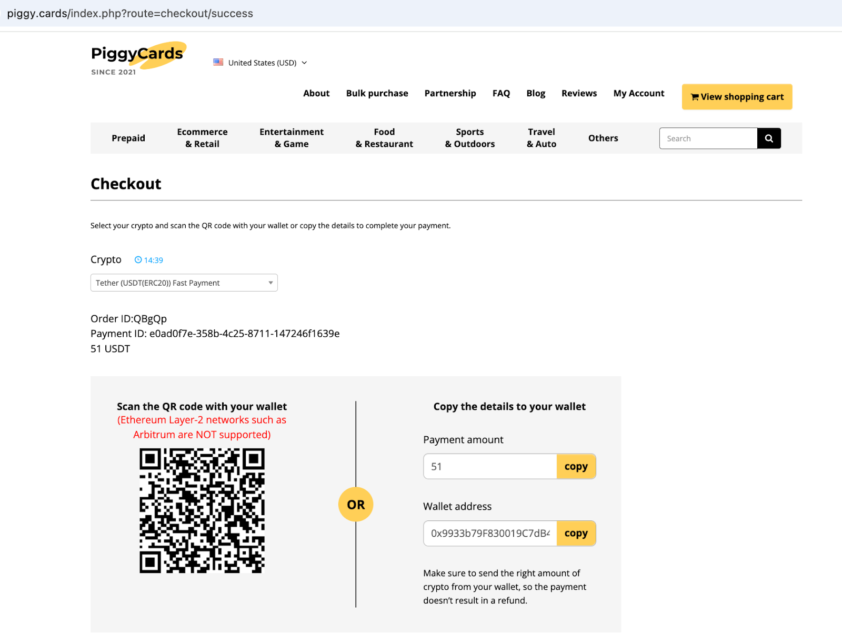This screenshot has width=842, height=643.
Task: Select Food & Restaurant category
Action: coord(384,138)
